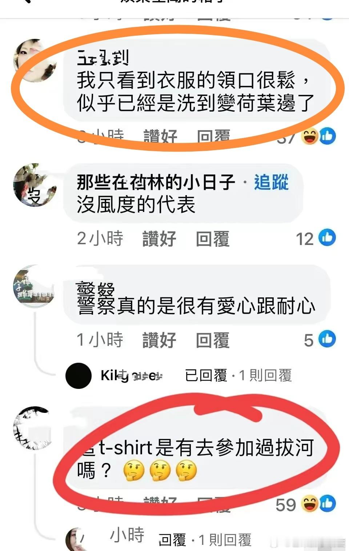Viewport: 349px width, 551px height.
Task: Reply to the 警察真的是很有愛心 comment
Action: (212, 340)
